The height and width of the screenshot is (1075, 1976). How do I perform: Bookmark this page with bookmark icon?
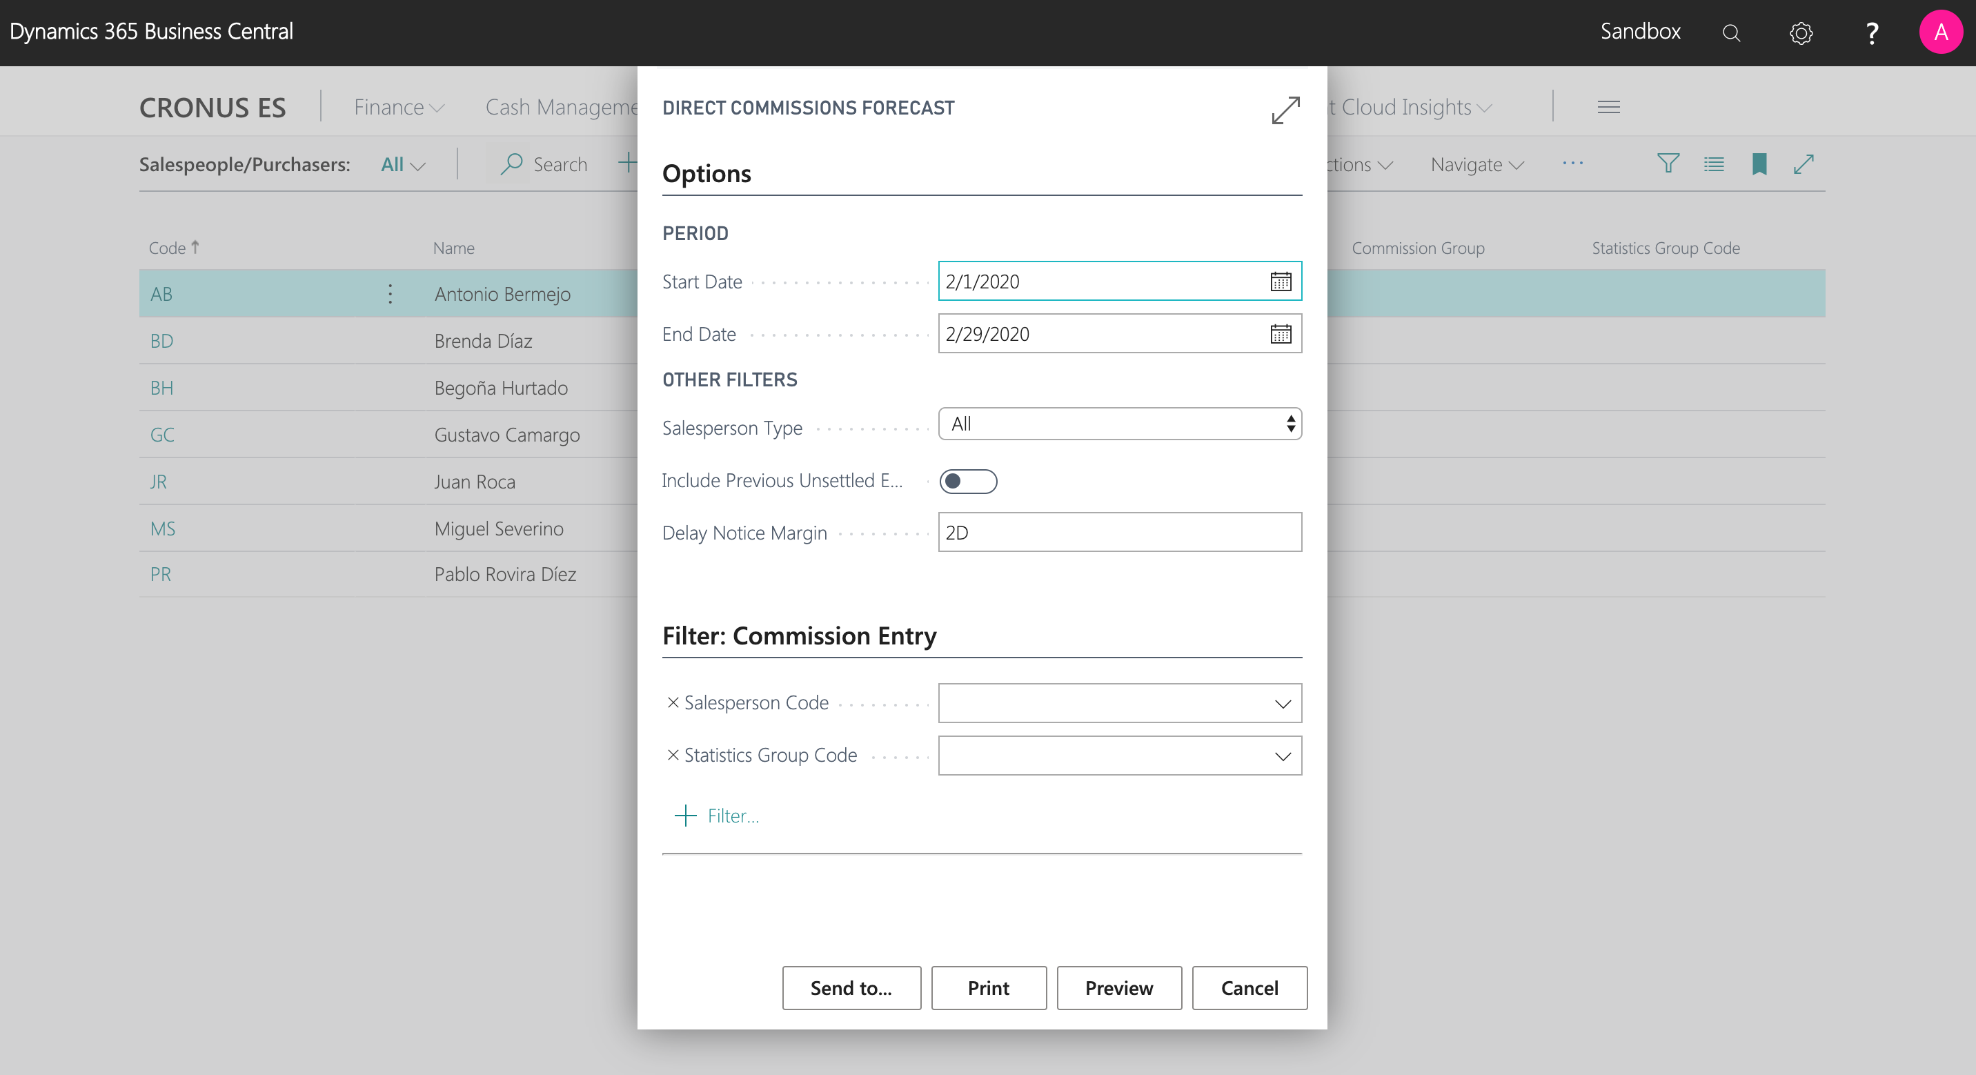pyautogui.click(x=1759, y=164)
